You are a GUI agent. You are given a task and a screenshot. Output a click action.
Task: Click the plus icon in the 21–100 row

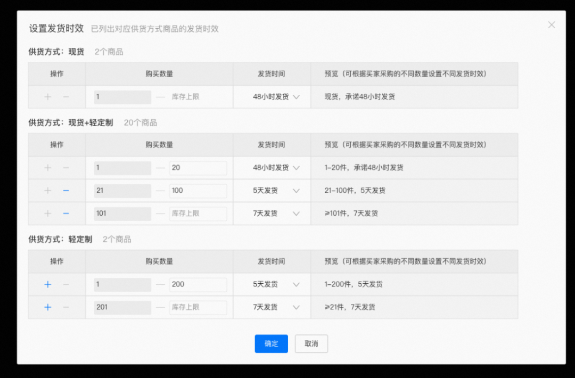point(47,191)
